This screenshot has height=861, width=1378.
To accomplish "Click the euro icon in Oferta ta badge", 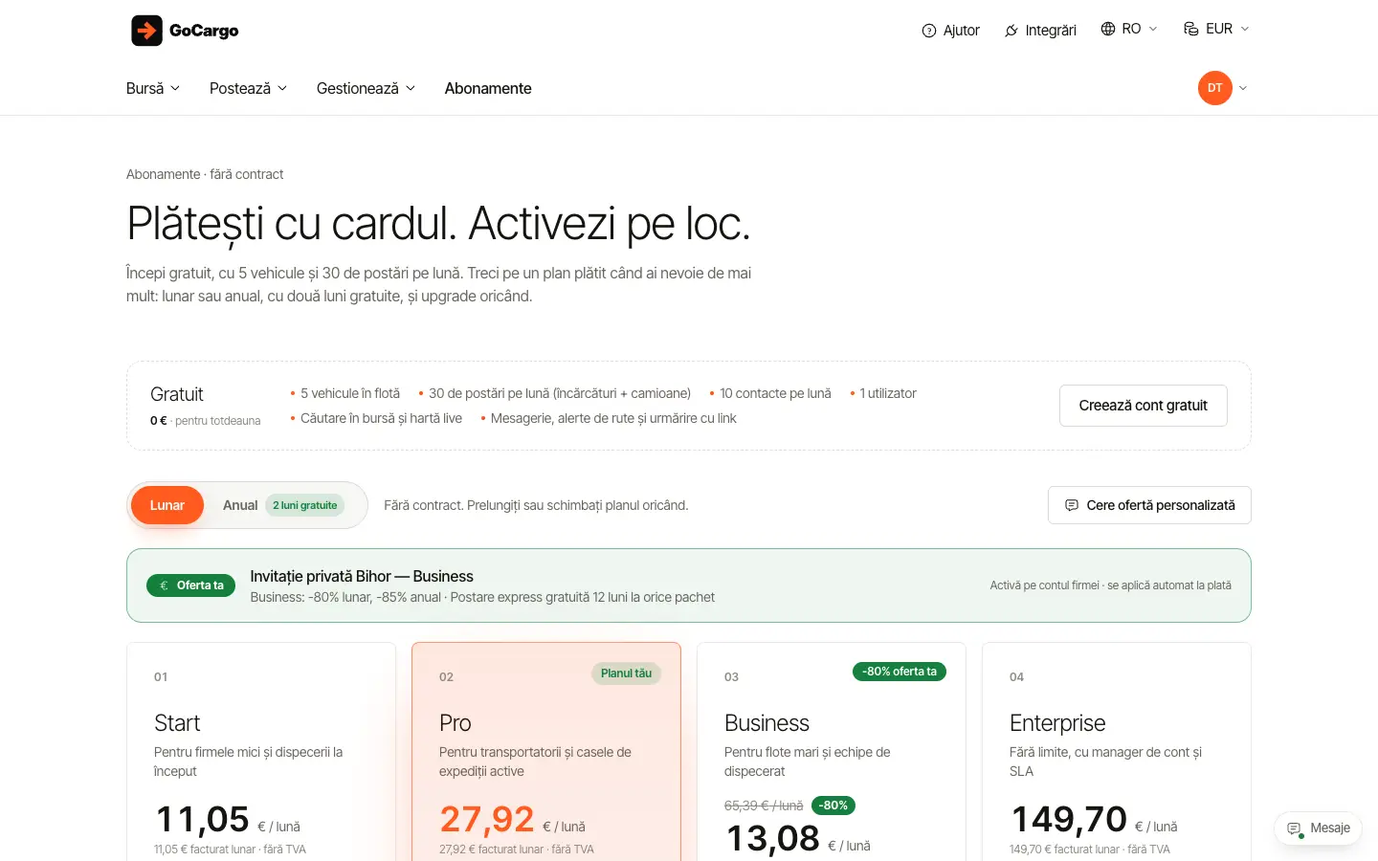I will click(x=164, y=585).
